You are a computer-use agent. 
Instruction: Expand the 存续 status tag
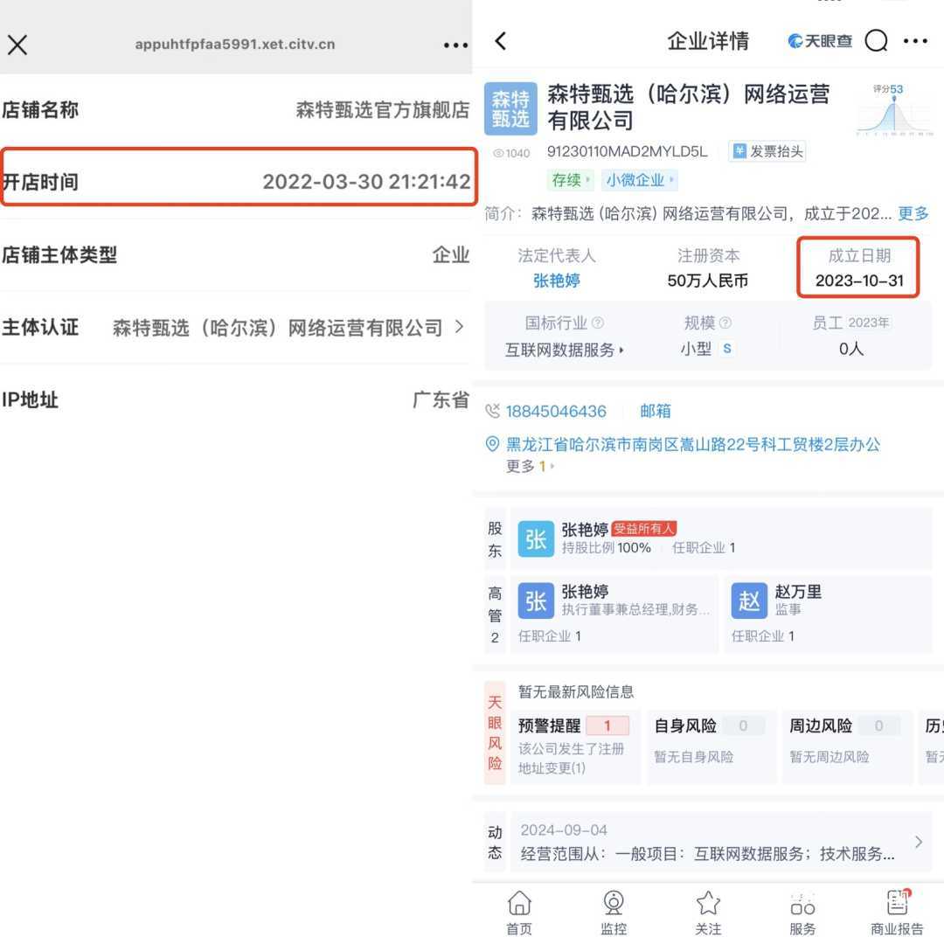[x=570, y=180]
